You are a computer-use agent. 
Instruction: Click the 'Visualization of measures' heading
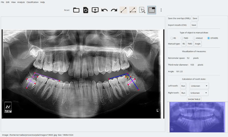(x=194, y=51)
